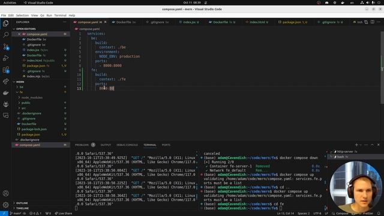Image resolution: width=384 pixels, height=216 pixels.
Task: Open the Help menu
Action: [72, 15]
